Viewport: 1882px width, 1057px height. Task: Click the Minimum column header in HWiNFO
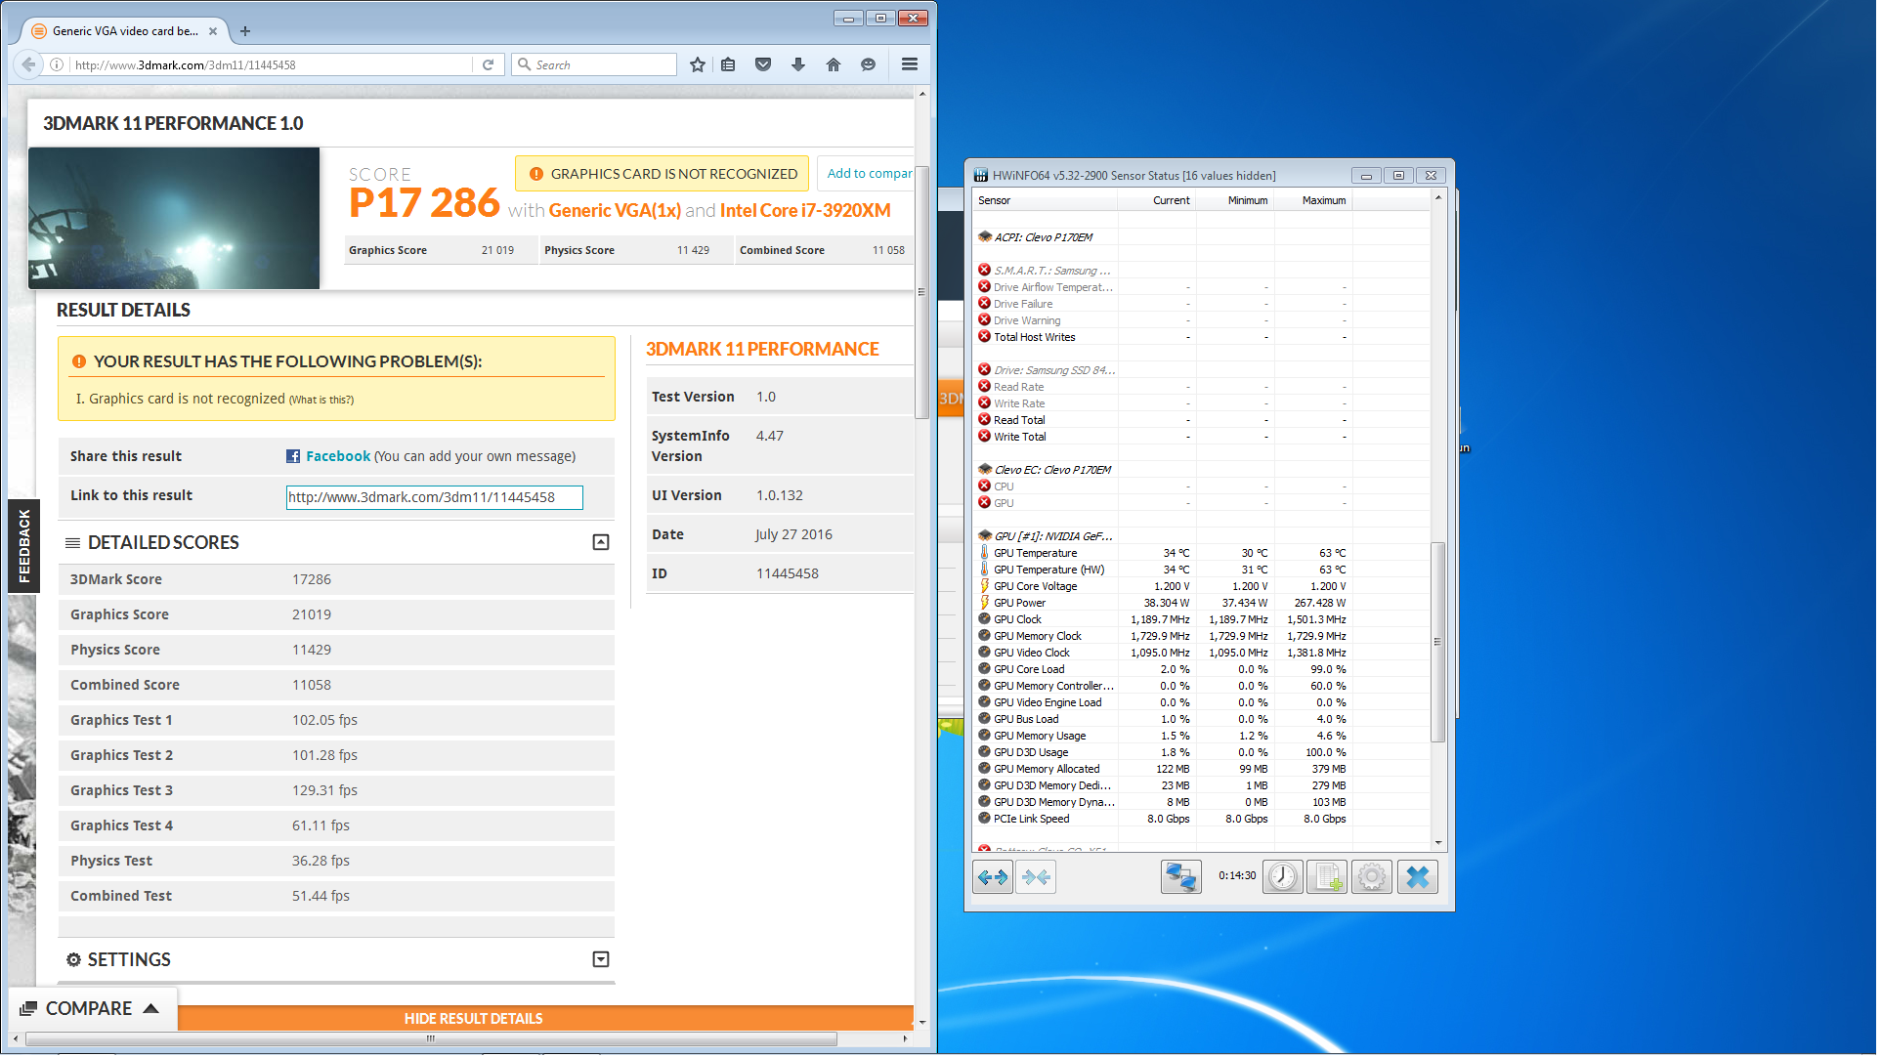[1238, 201]
